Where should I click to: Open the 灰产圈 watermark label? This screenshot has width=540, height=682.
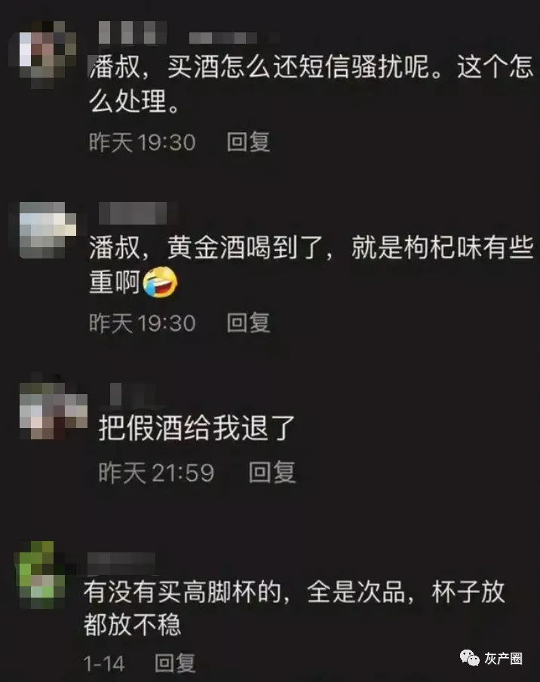pos(504,659)
